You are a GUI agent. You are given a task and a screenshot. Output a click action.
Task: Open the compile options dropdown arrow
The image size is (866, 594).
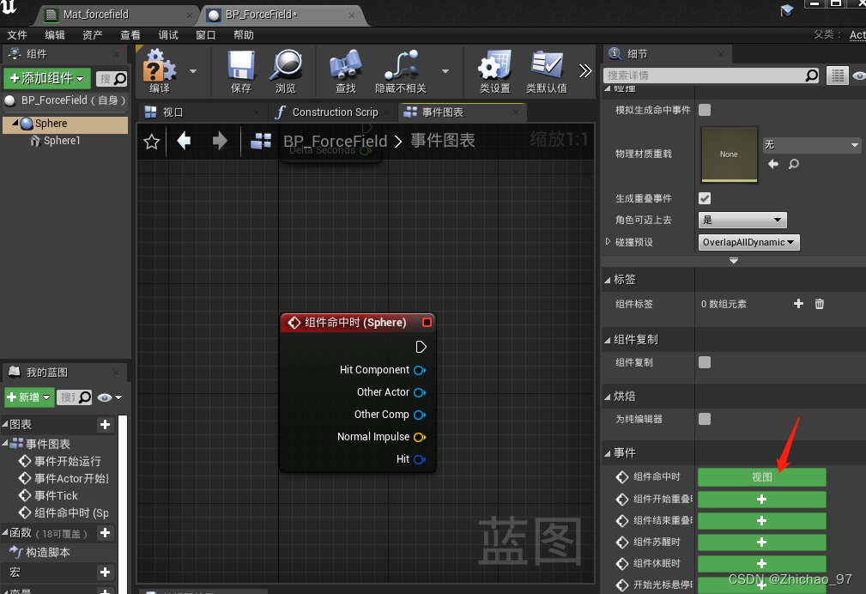pos(193,71)
